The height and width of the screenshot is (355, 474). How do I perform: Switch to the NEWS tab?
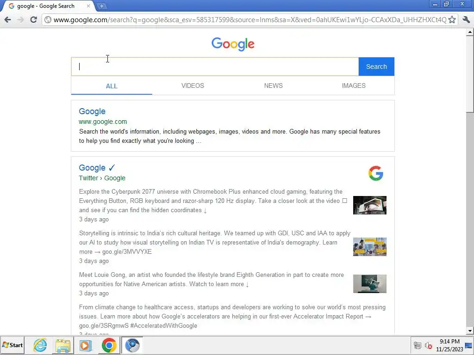pos(273,86)
